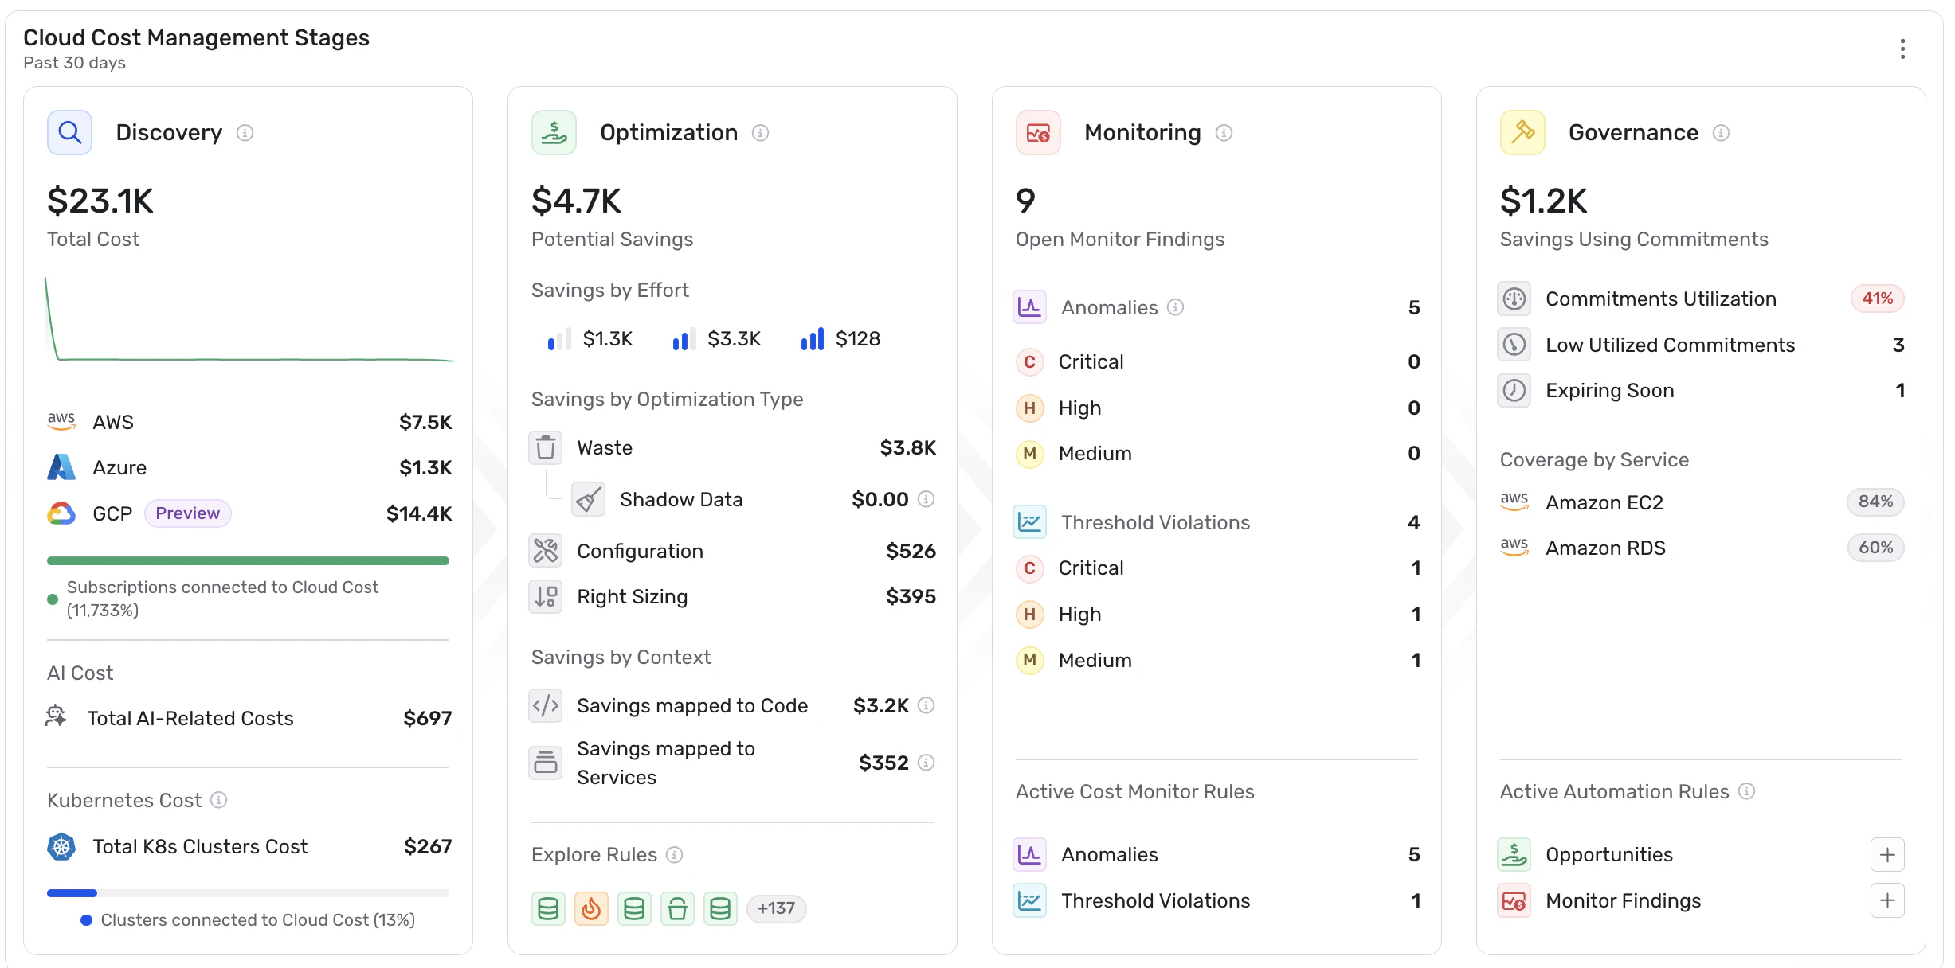Viewport: 1955px width, 968px height.
Task: Click the Savings mapped to Services icon
Action: [x=546, y=763]
